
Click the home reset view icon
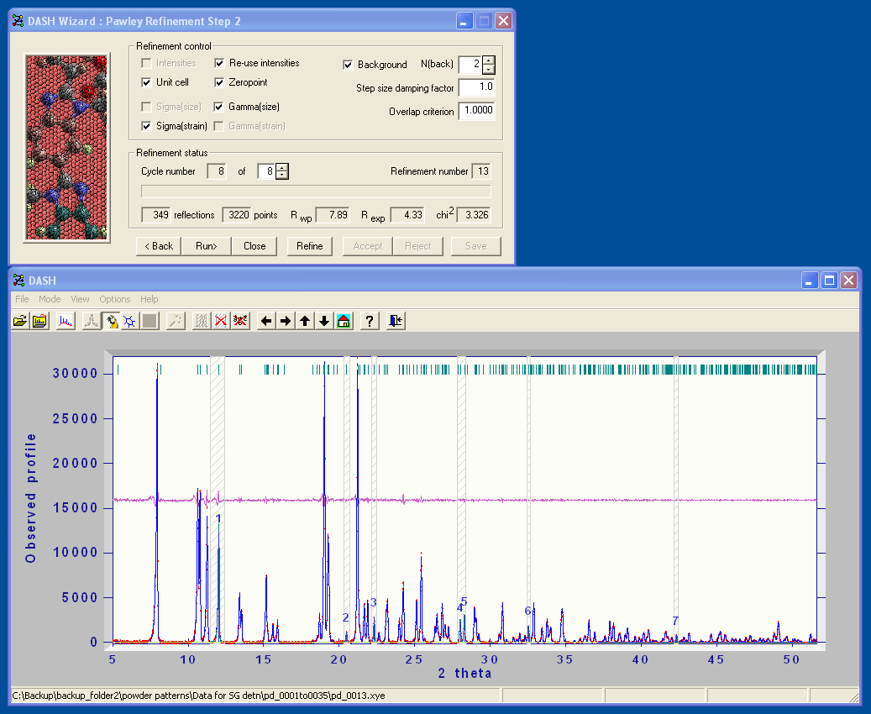point(344,321)
